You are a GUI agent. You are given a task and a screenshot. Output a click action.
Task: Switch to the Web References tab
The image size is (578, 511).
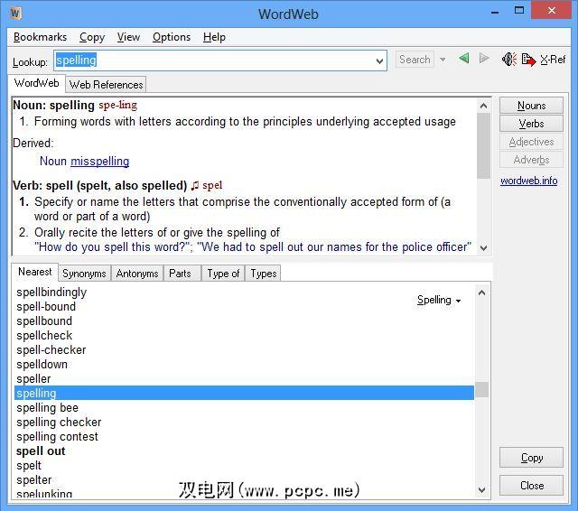click(106, 84)
